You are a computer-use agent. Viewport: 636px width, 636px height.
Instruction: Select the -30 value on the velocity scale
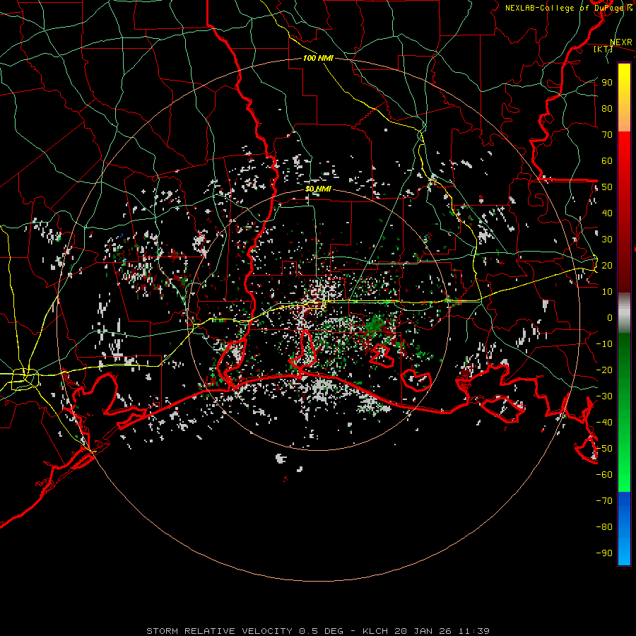604,396
